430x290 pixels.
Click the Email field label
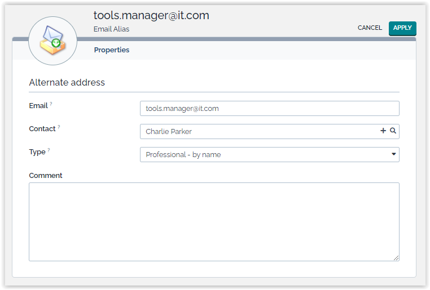[x=38, y=106]
